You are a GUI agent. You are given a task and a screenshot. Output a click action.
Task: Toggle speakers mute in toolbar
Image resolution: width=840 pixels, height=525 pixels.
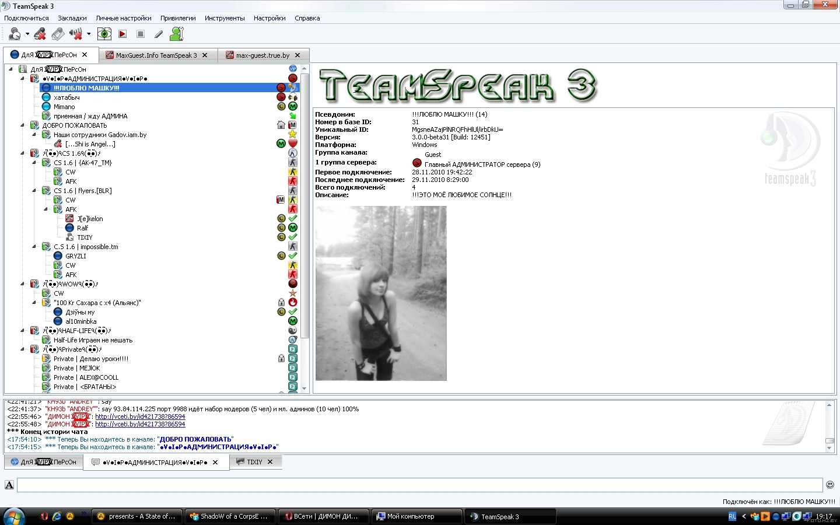click(76, 34)
